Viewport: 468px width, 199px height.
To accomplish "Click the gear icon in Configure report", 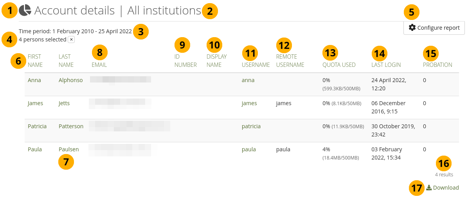I will [412, 28].
